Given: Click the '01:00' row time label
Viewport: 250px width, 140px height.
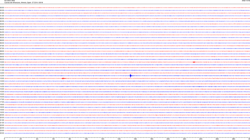Looking at the screenshot, I should (x=2, y=13).
